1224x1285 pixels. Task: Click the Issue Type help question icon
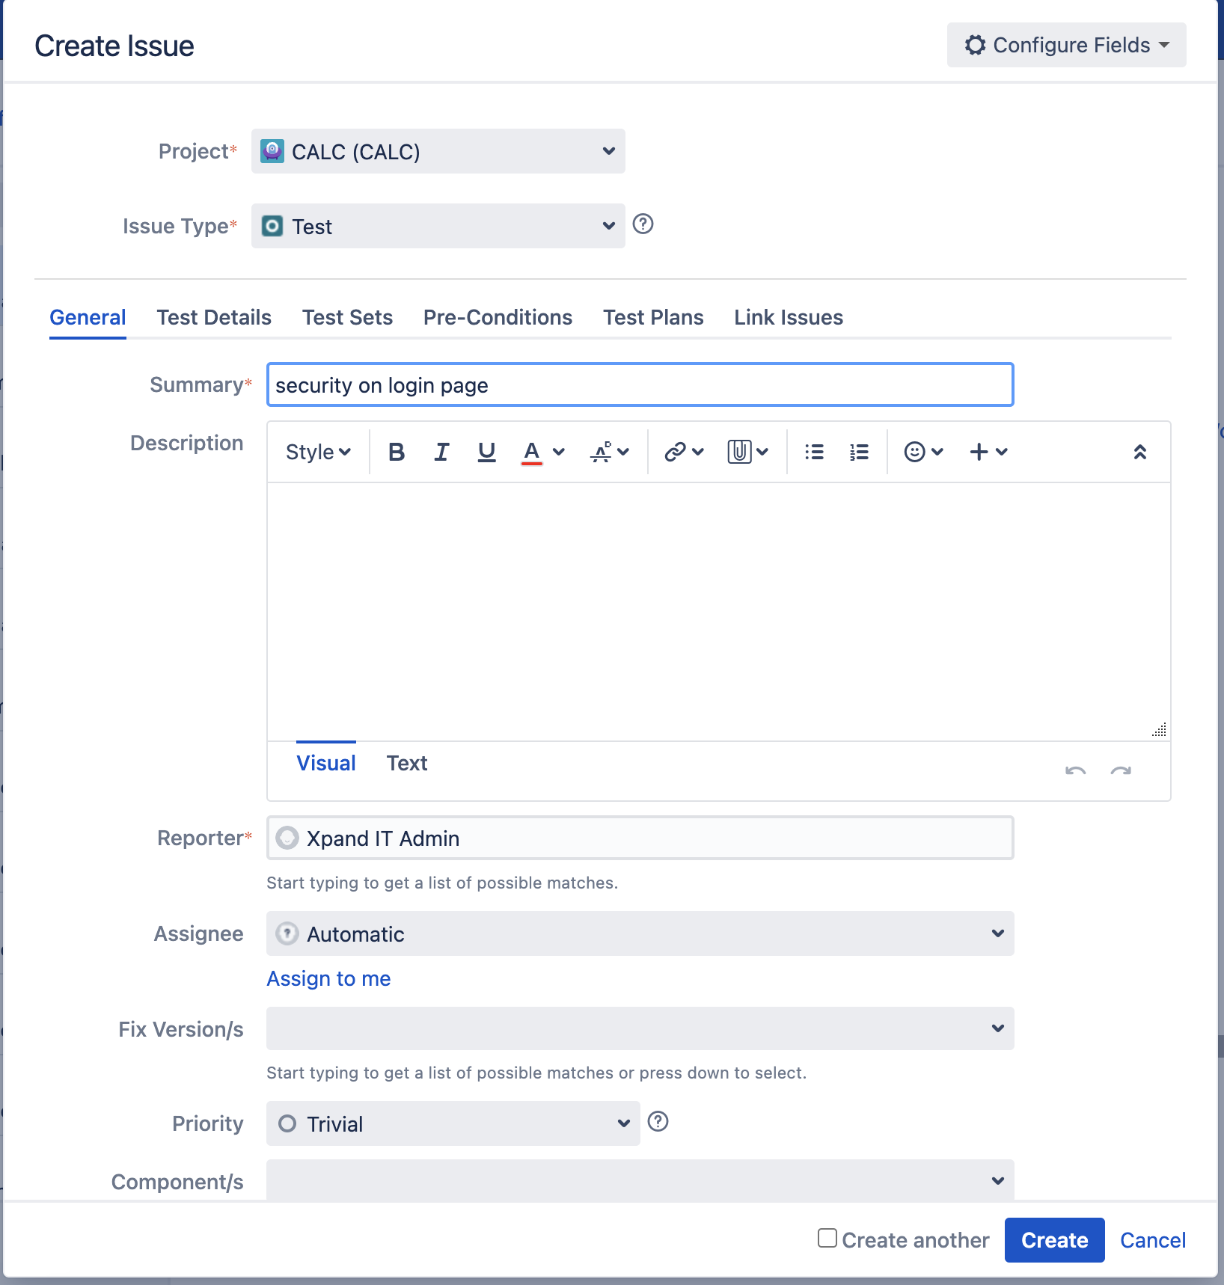[643, 224]
